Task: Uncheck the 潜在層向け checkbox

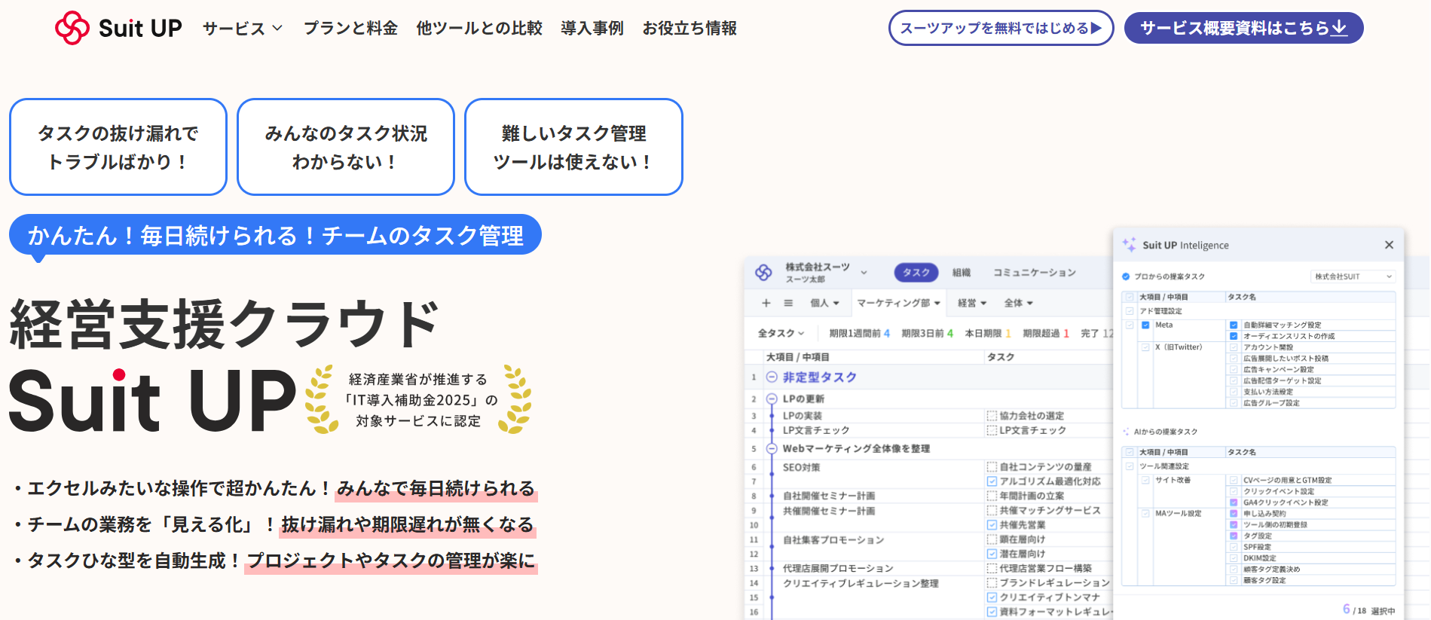Action: 992,554
